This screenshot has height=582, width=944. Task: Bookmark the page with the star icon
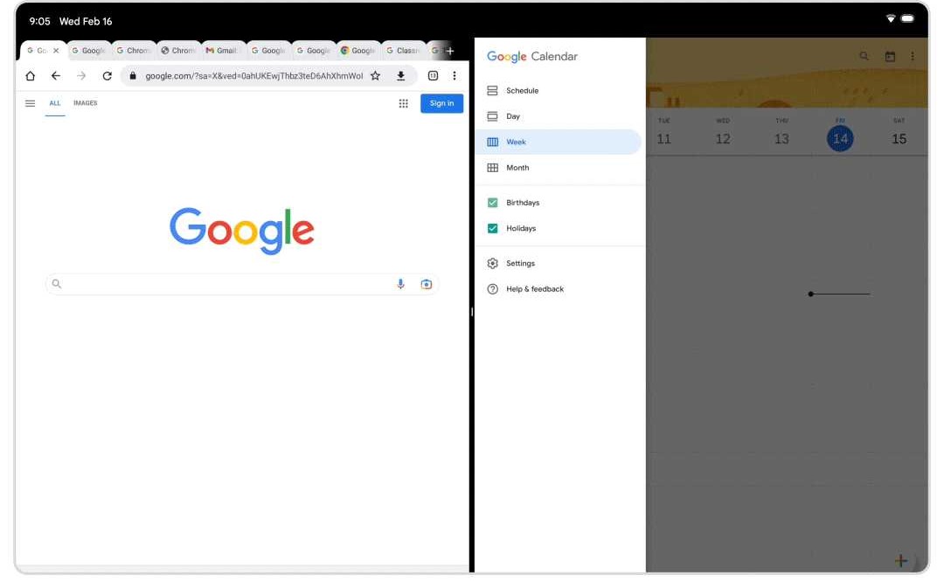(x=375, y=76)
